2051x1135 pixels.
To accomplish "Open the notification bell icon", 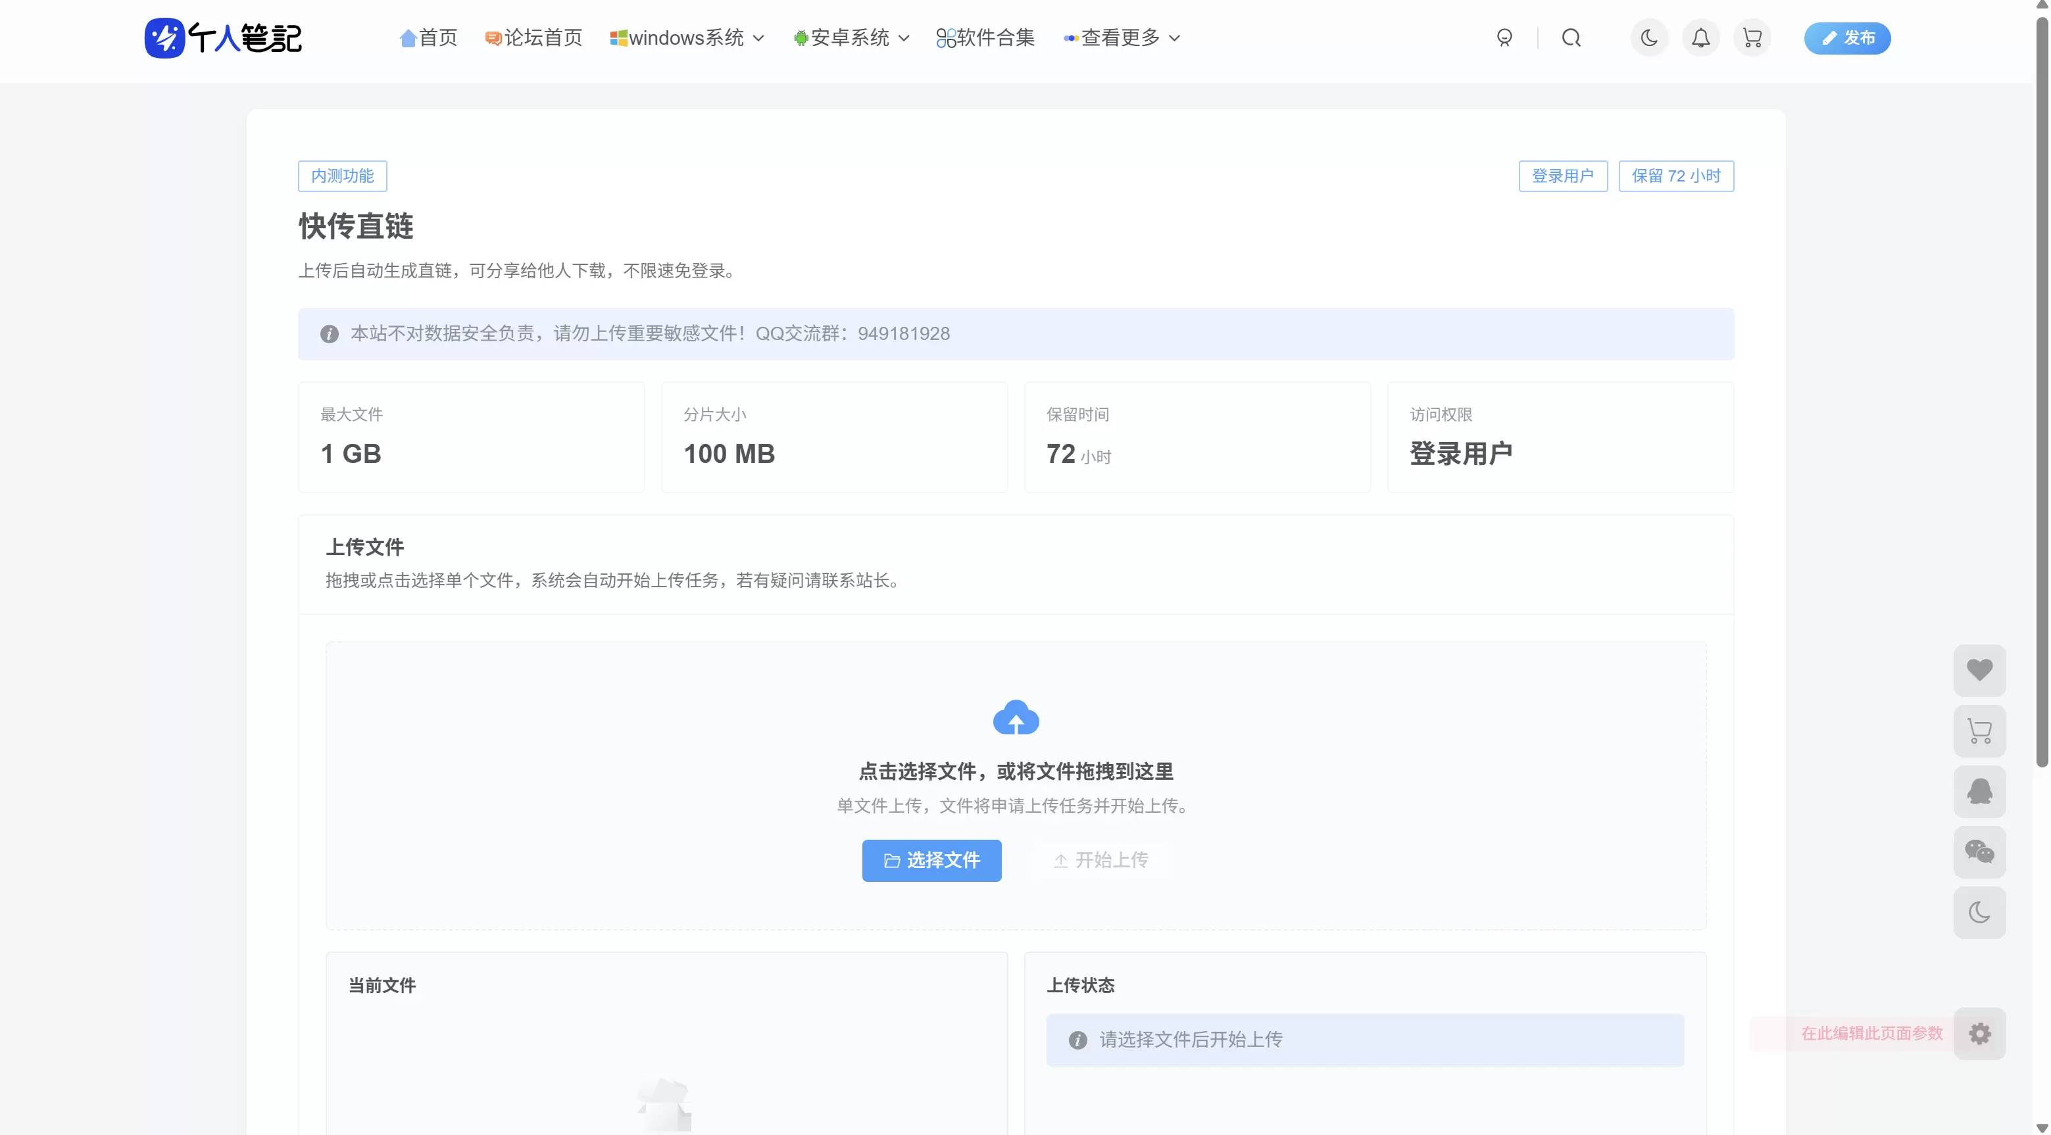I will tap(1700, 37).
